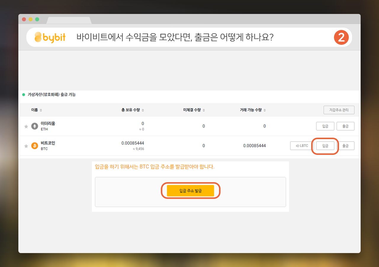379x267 pixels.
Task: Click 출금 button in the Bitcoin row
Action: 346,146
